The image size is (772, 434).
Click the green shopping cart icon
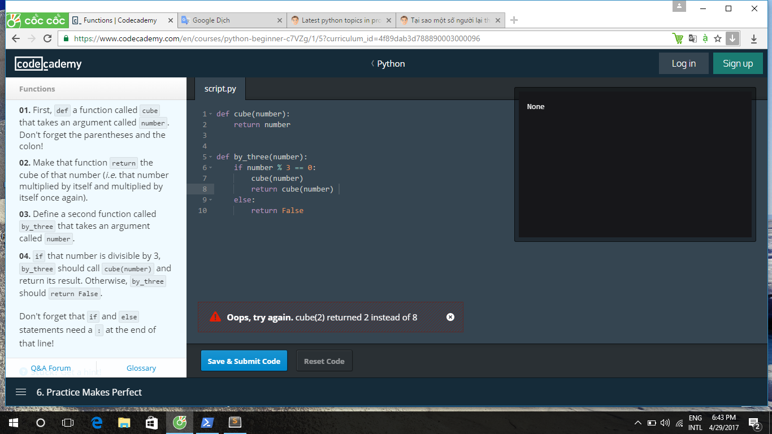pyautogui.click(x=677, y=39)
